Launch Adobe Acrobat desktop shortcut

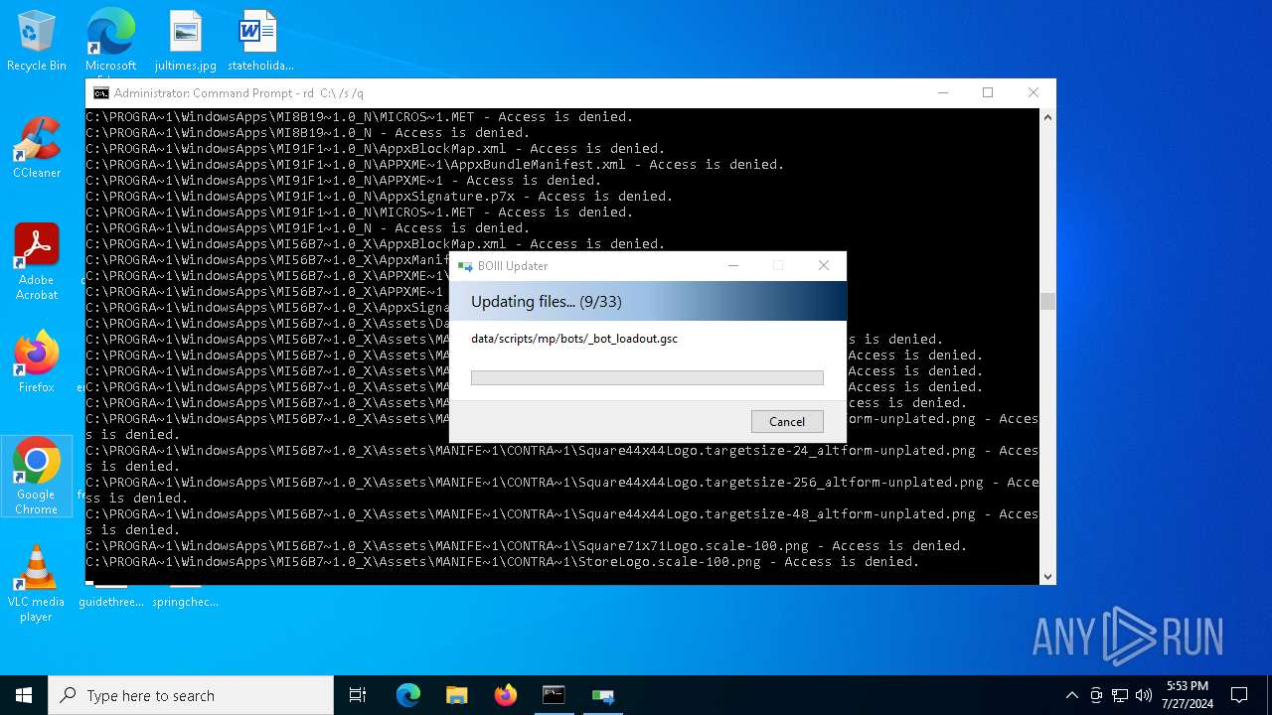[x=37, y=262]
